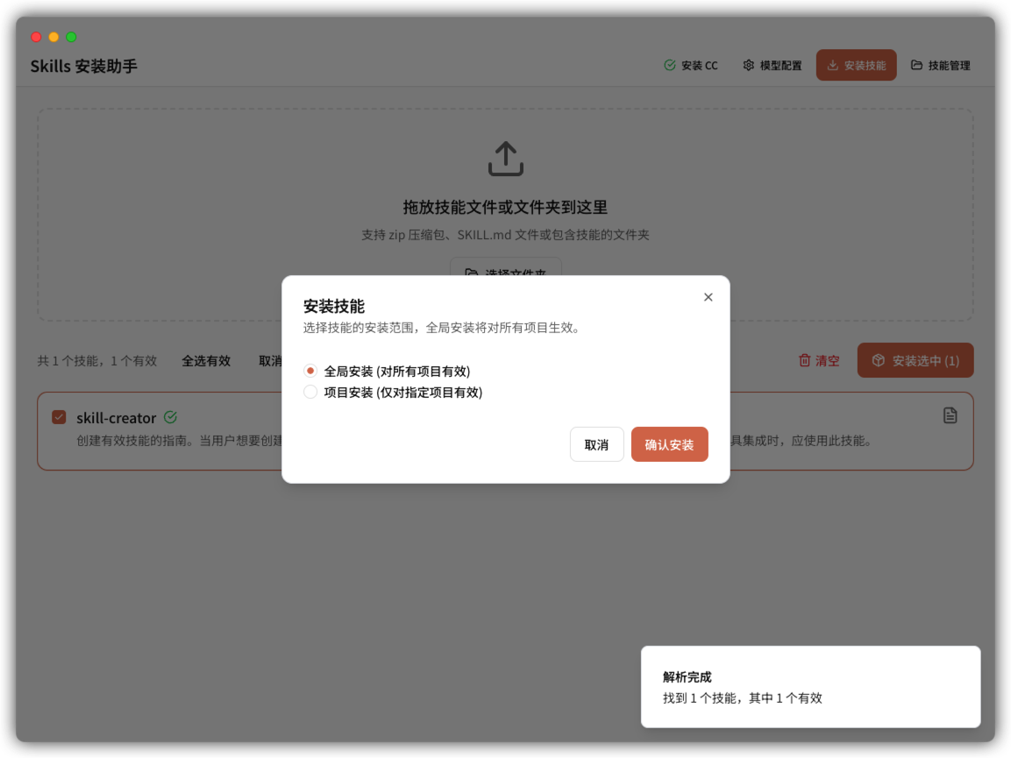Screen dimensions: 1011x758
Task: Click the download icon in 安装技能 tab
Action: tap(832, 65)
